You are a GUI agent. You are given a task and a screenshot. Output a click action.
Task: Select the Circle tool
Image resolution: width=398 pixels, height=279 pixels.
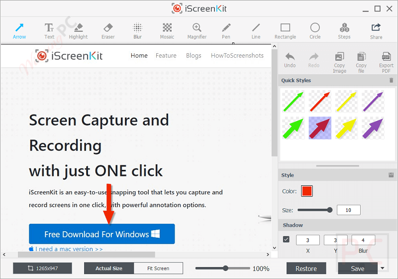(315, 31)
